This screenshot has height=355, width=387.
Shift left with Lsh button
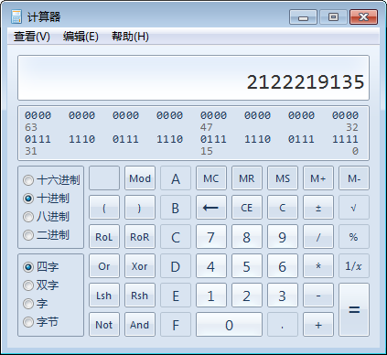click(104, 296)
